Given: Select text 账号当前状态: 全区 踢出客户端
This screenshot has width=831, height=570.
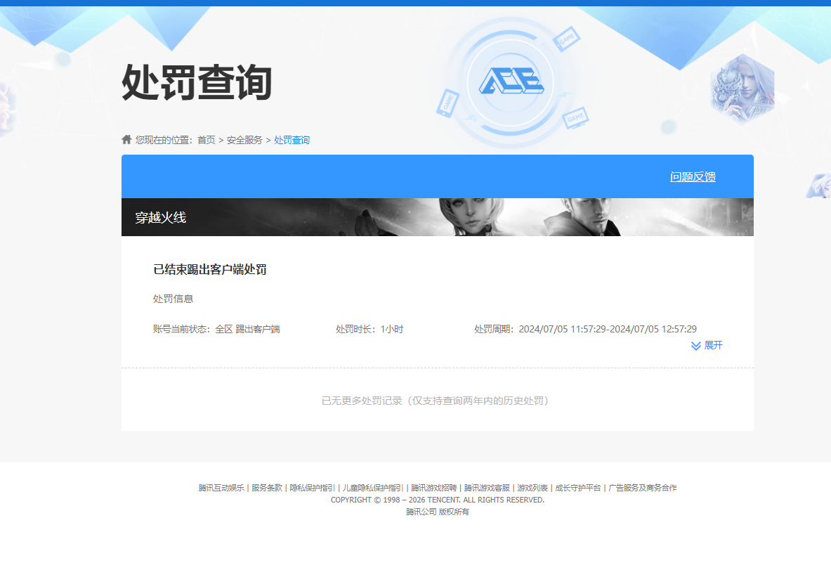Looking at the screenshot, I should pos(216,329).
